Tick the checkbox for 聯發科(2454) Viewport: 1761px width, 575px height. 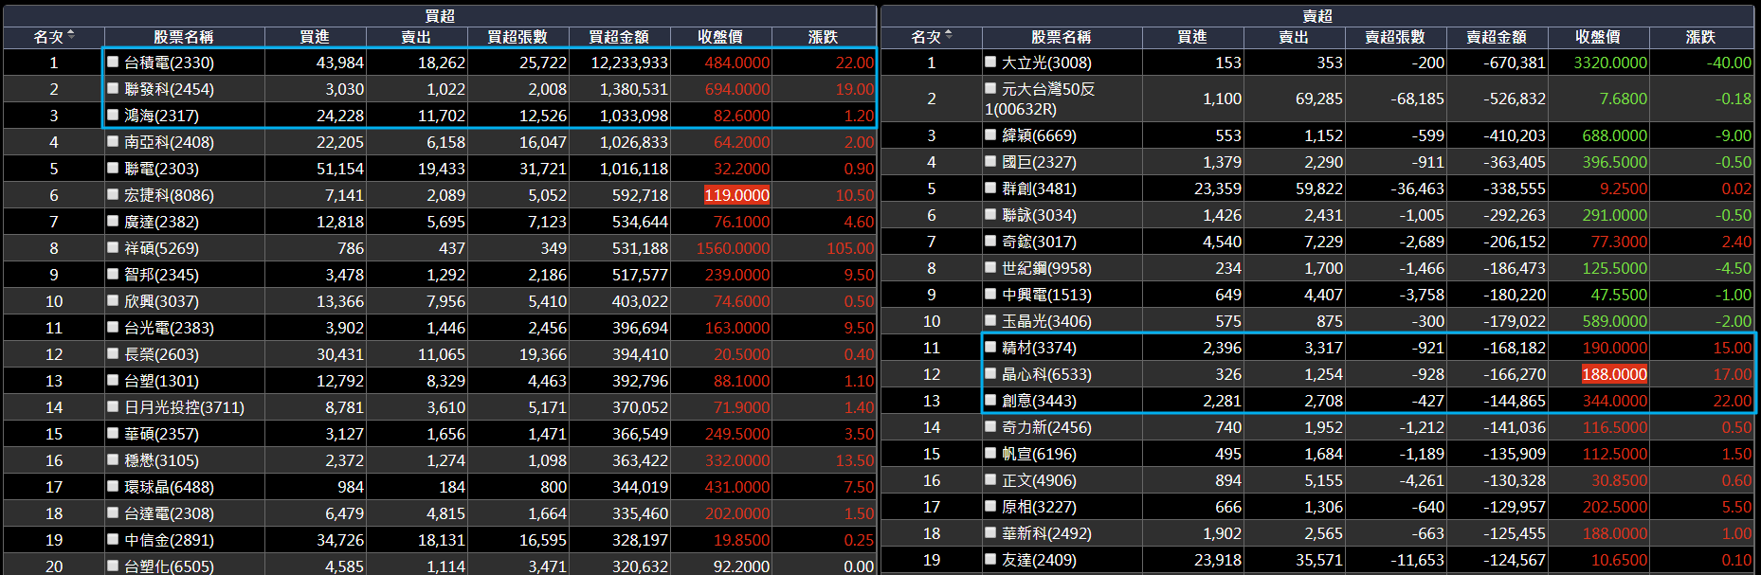(x=113, y=88)
